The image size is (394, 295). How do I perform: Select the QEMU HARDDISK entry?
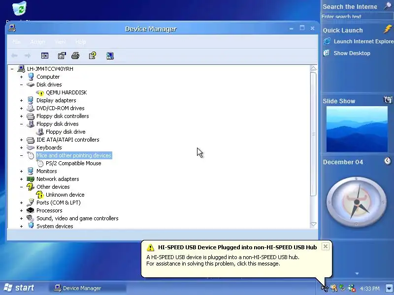coord(66,92)
